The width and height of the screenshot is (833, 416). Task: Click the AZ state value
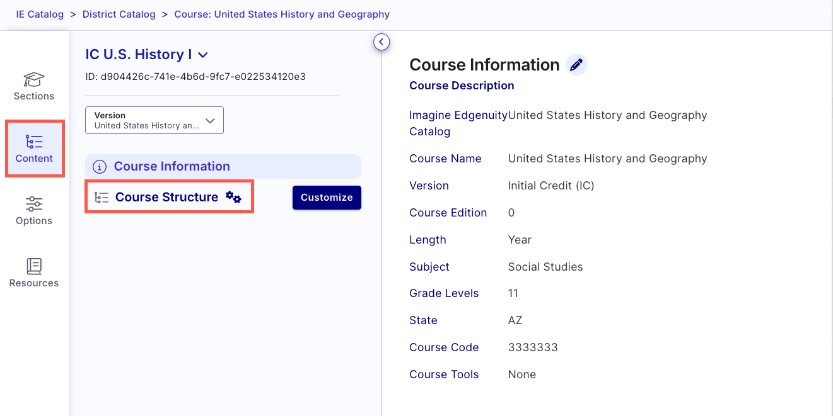pos(515,320)
